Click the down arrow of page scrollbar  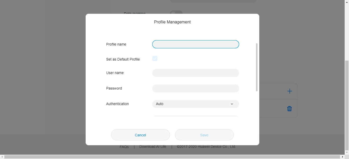click(x=347, y=152)
